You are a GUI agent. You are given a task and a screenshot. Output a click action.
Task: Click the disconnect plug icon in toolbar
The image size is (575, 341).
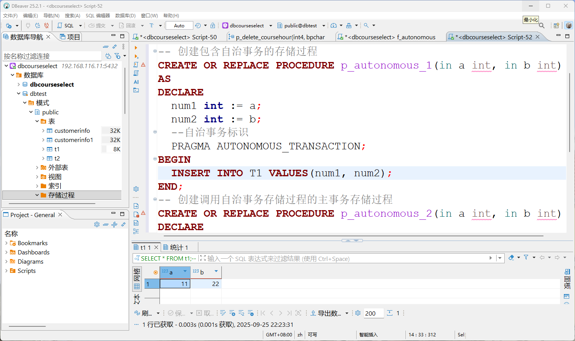pos(47,26)
